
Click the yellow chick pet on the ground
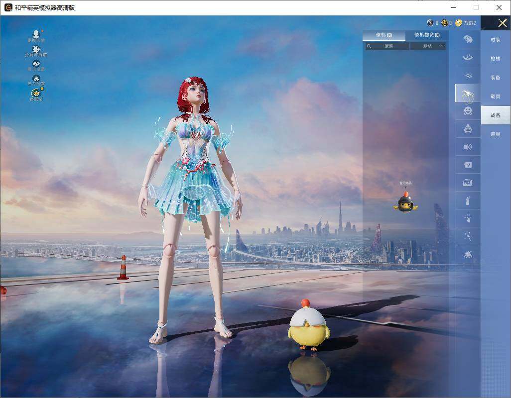pyautogui.click(x=309, y=325)
